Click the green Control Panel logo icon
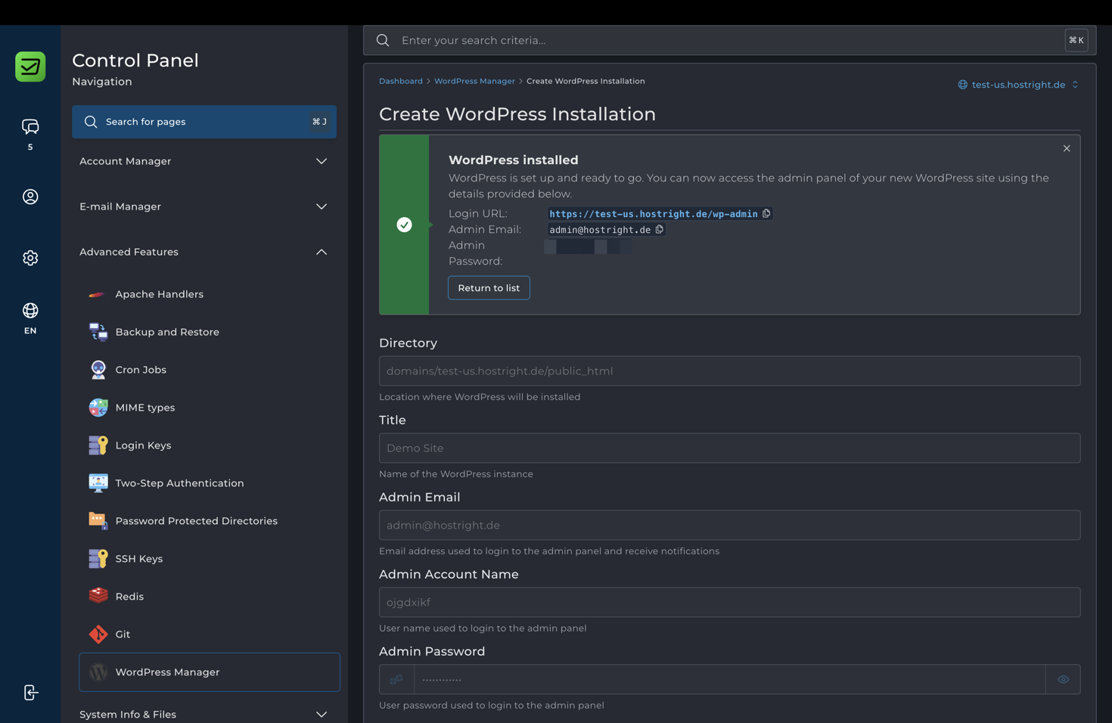The width and height of the screenshot is (1112, 723). (30, 67)
